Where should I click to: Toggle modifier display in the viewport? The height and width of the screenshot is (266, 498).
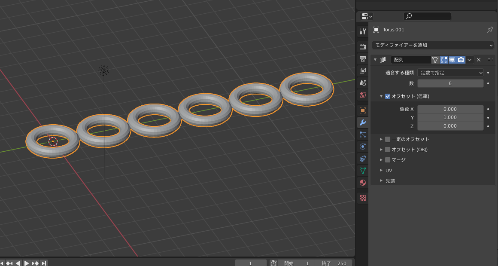coord(452,59)
